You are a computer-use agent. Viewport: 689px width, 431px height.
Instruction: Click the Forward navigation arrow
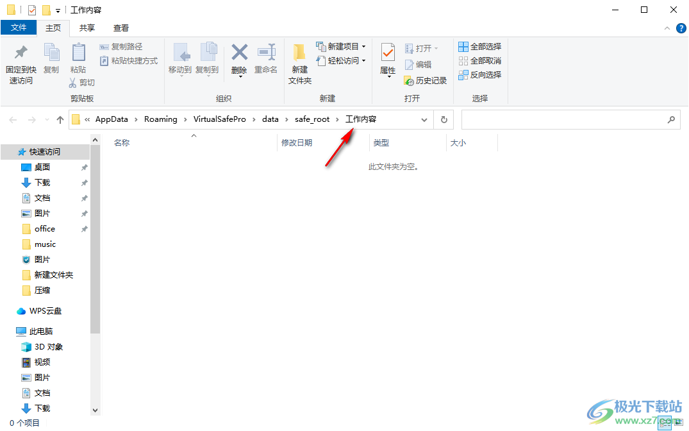[x=31, y=120]
